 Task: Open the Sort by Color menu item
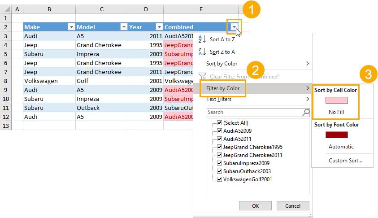(x=252, y=64)
